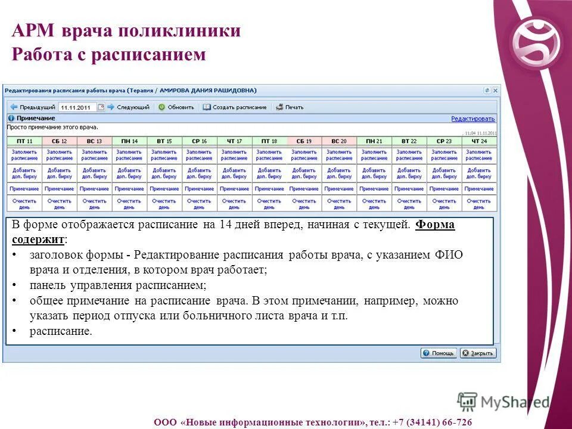Click the Предыдущий back arrow icon

15,107
